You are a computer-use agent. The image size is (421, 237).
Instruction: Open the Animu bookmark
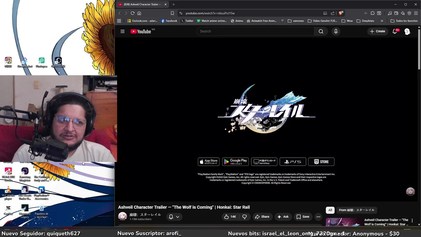[237, 21]
